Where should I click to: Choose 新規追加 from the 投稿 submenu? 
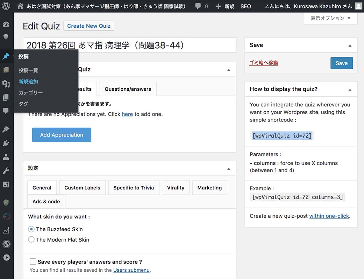tap(28, 82)
